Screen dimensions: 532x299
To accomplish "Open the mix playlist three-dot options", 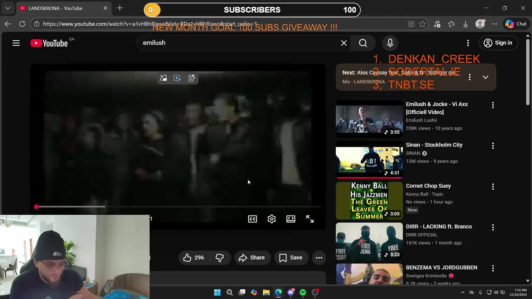I will (470, 77).
